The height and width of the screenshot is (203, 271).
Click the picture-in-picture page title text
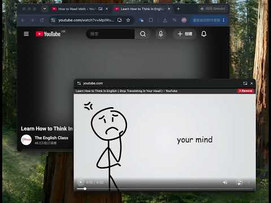point(126,91)
